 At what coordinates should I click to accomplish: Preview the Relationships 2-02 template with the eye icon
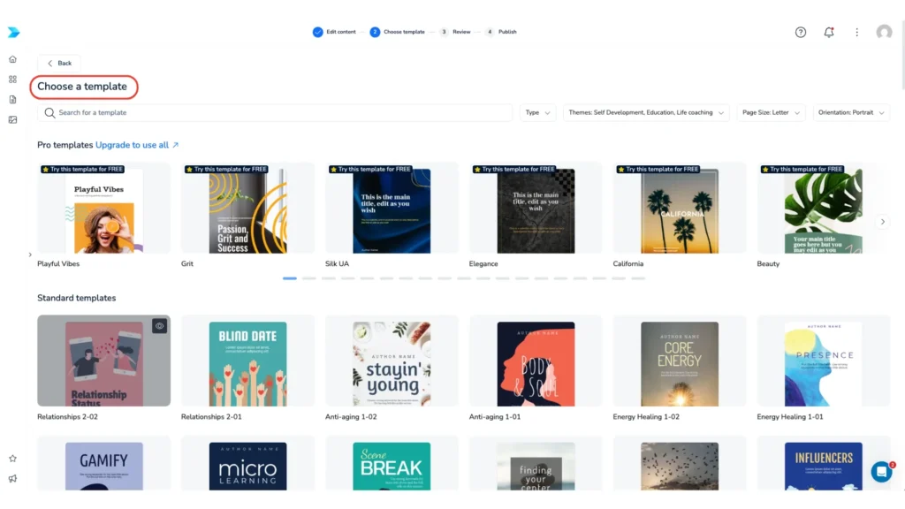(160, 326)
